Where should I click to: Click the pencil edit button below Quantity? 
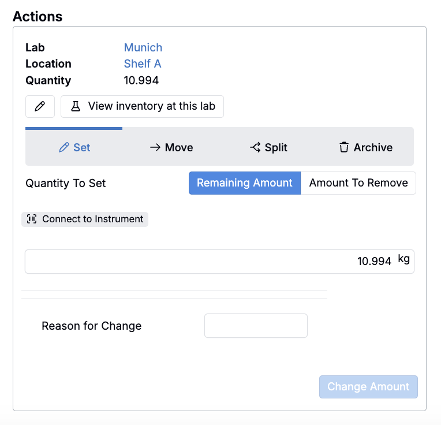coord(40,106)
